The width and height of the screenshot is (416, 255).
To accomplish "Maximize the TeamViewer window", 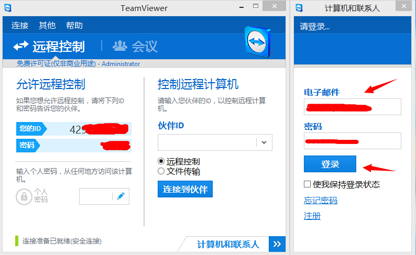I will (x=256, y=6).
